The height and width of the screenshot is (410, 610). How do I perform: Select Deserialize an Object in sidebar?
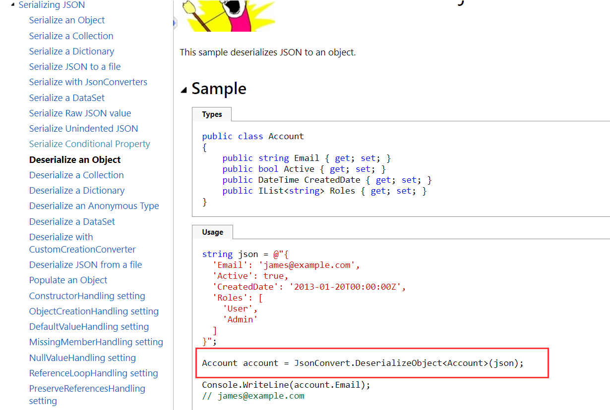coord(75,160)
